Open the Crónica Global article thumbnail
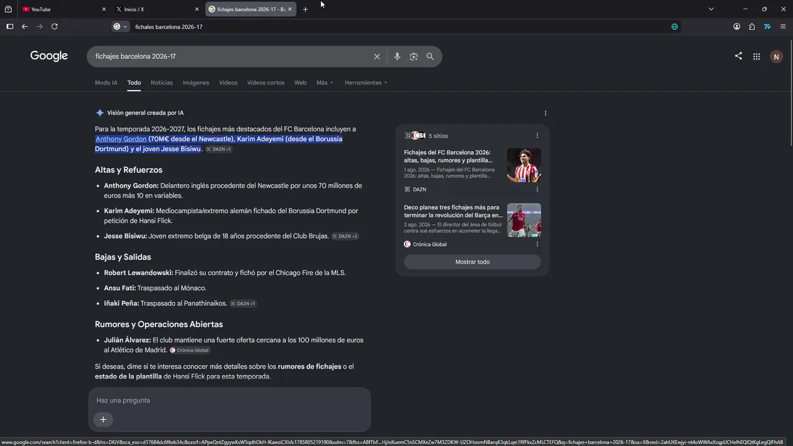Image resolution: width=793 pixels, height=446 pixels. pos(524,221)
